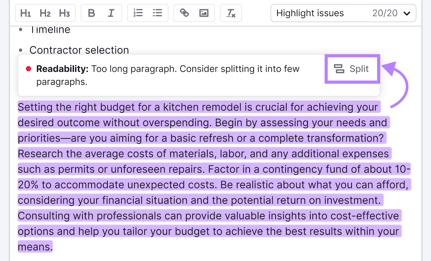
Task: Insert an image
Action: pyautogui.click(x=203, y=13)
